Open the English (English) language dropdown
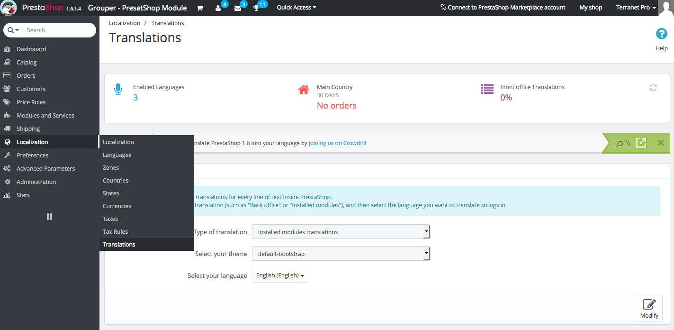674x330 pixels. (280, 275)
